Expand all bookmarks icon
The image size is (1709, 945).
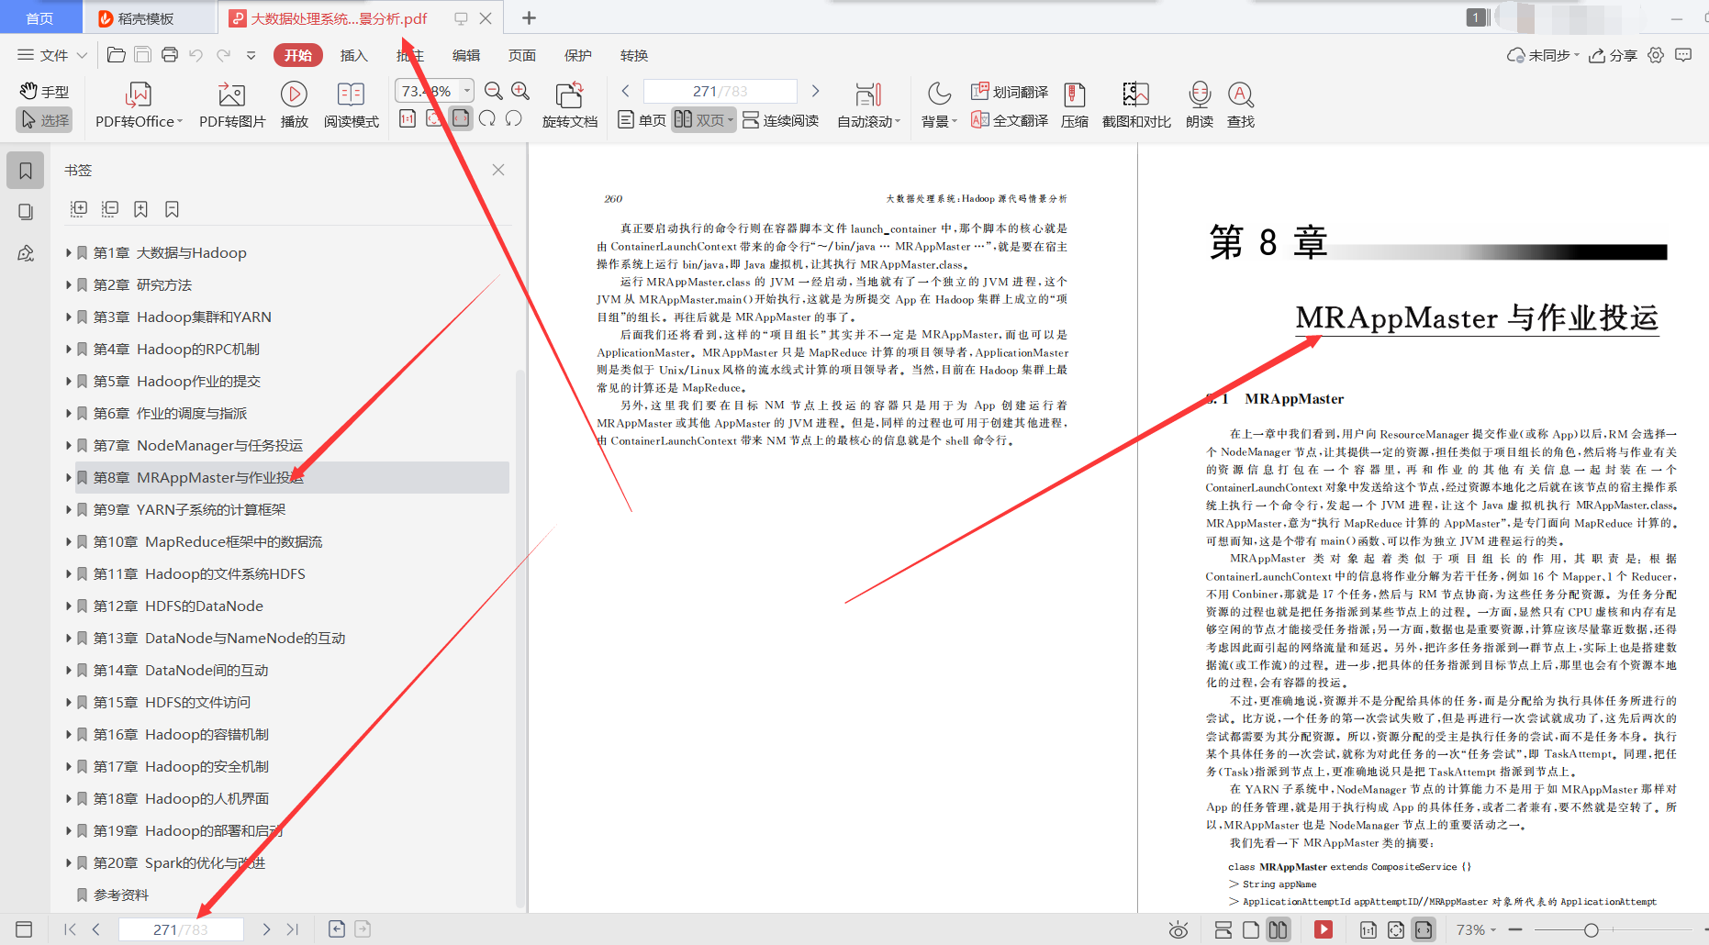(79, 209)
